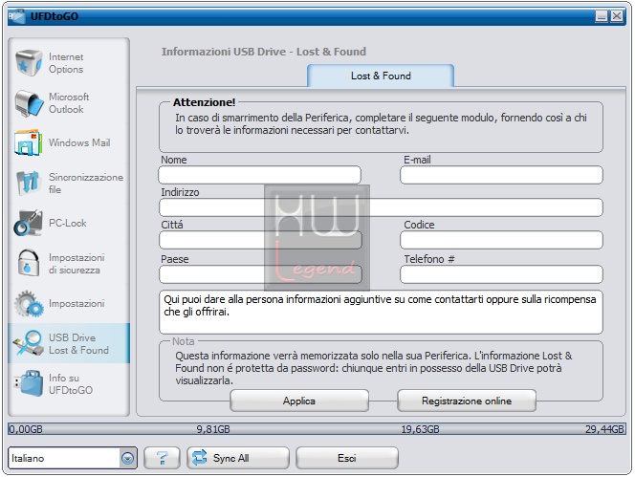Click the Codice input field

click(501, 240)
